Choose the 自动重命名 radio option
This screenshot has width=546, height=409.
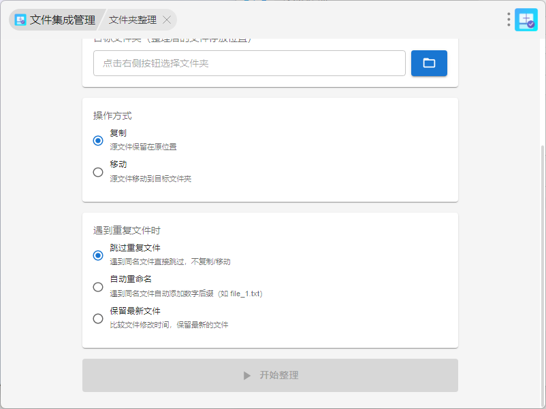tap(98, 287)
